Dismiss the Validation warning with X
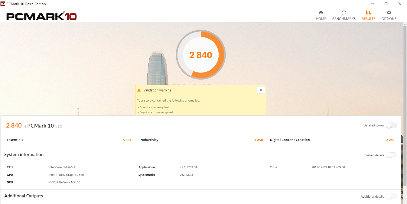Viewport: 407px width, 204px height. (x=261, y=90)
